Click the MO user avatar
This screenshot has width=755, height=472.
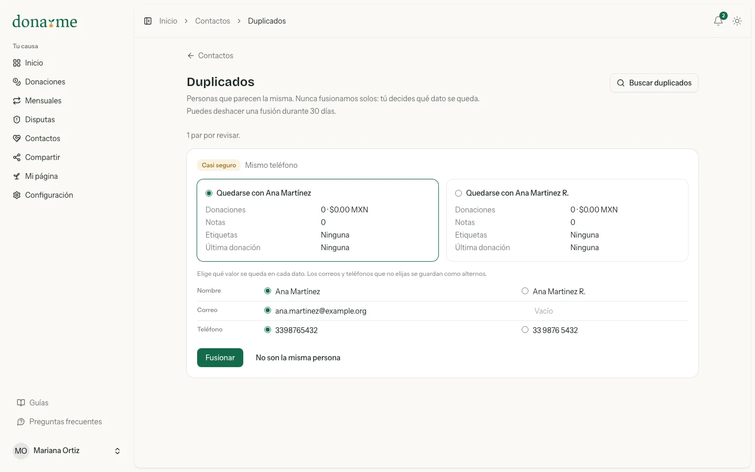[x=21, y=451]
